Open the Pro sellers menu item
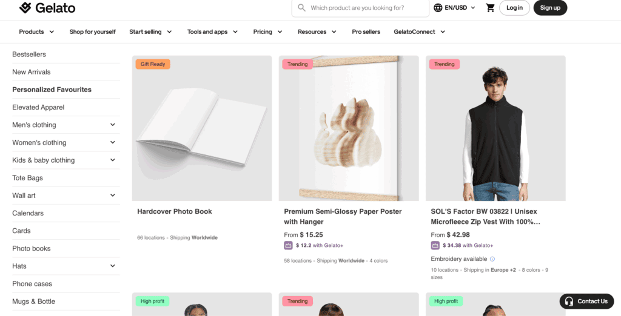The image size is (621, 316). pos(366,31)
